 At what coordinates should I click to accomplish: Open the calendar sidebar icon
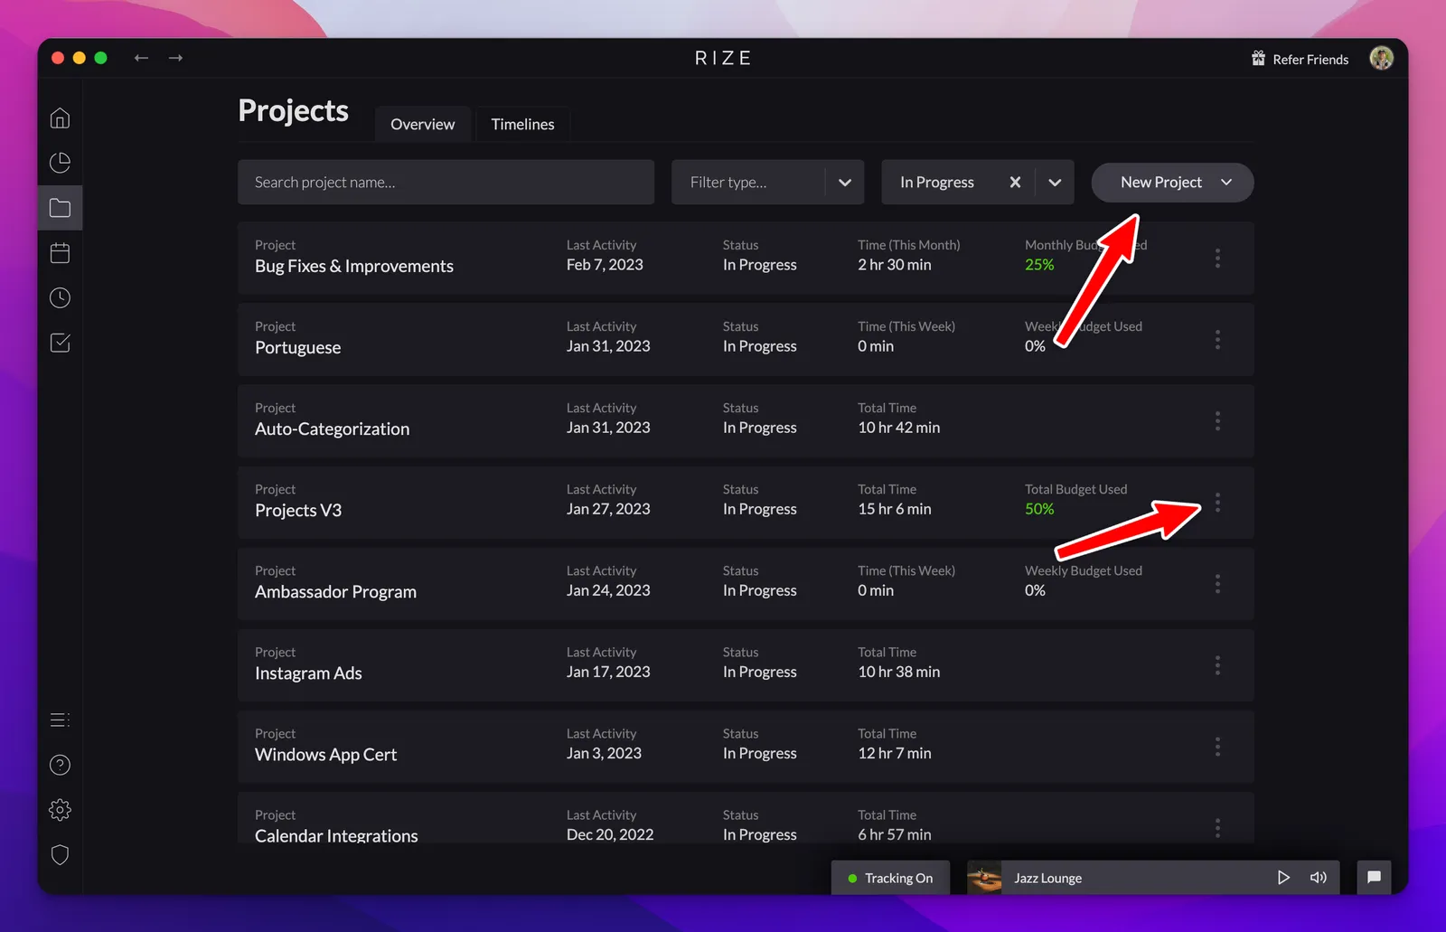click(x=60, y=253)
